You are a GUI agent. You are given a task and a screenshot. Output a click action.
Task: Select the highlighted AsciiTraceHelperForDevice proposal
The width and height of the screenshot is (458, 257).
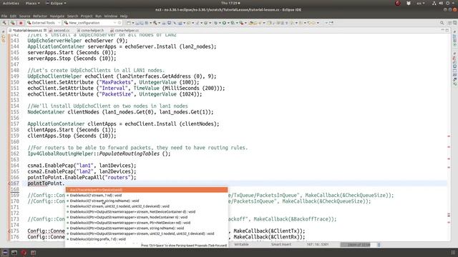[146, 190]
